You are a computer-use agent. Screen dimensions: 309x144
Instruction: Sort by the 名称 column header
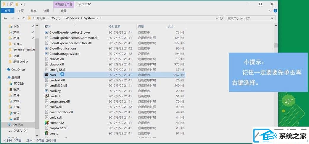tap(47, 27)
